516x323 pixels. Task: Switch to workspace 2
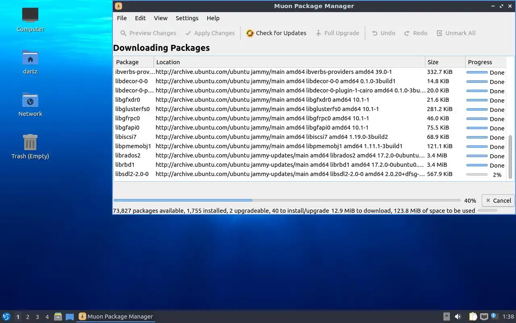[x=27, y=317]
